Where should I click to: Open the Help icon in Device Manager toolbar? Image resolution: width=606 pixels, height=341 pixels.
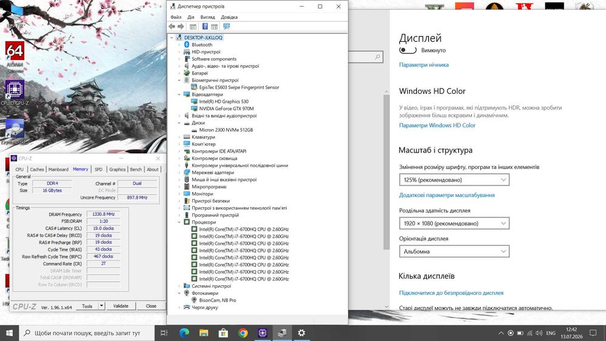point(205,26)
